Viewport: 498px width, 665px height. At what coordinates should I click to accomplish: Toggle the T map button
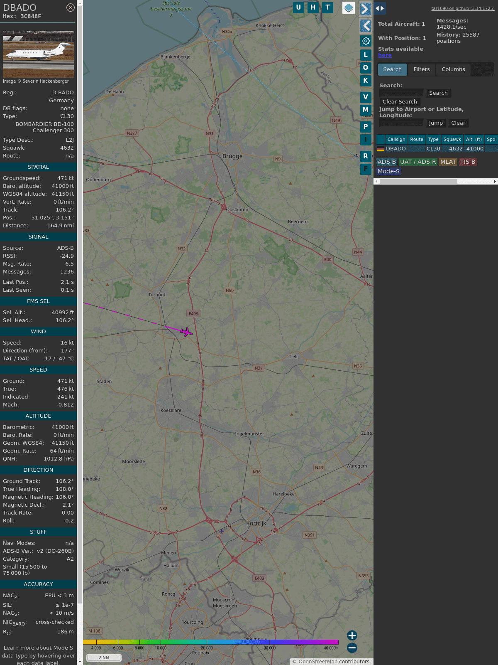pyautogui.click(x=328, y=7)
